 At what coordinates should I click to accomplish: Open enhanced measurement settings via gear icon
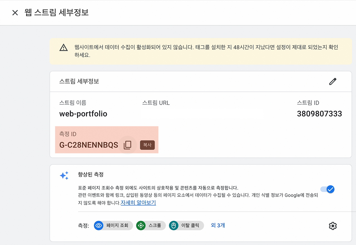click(333, 226)
